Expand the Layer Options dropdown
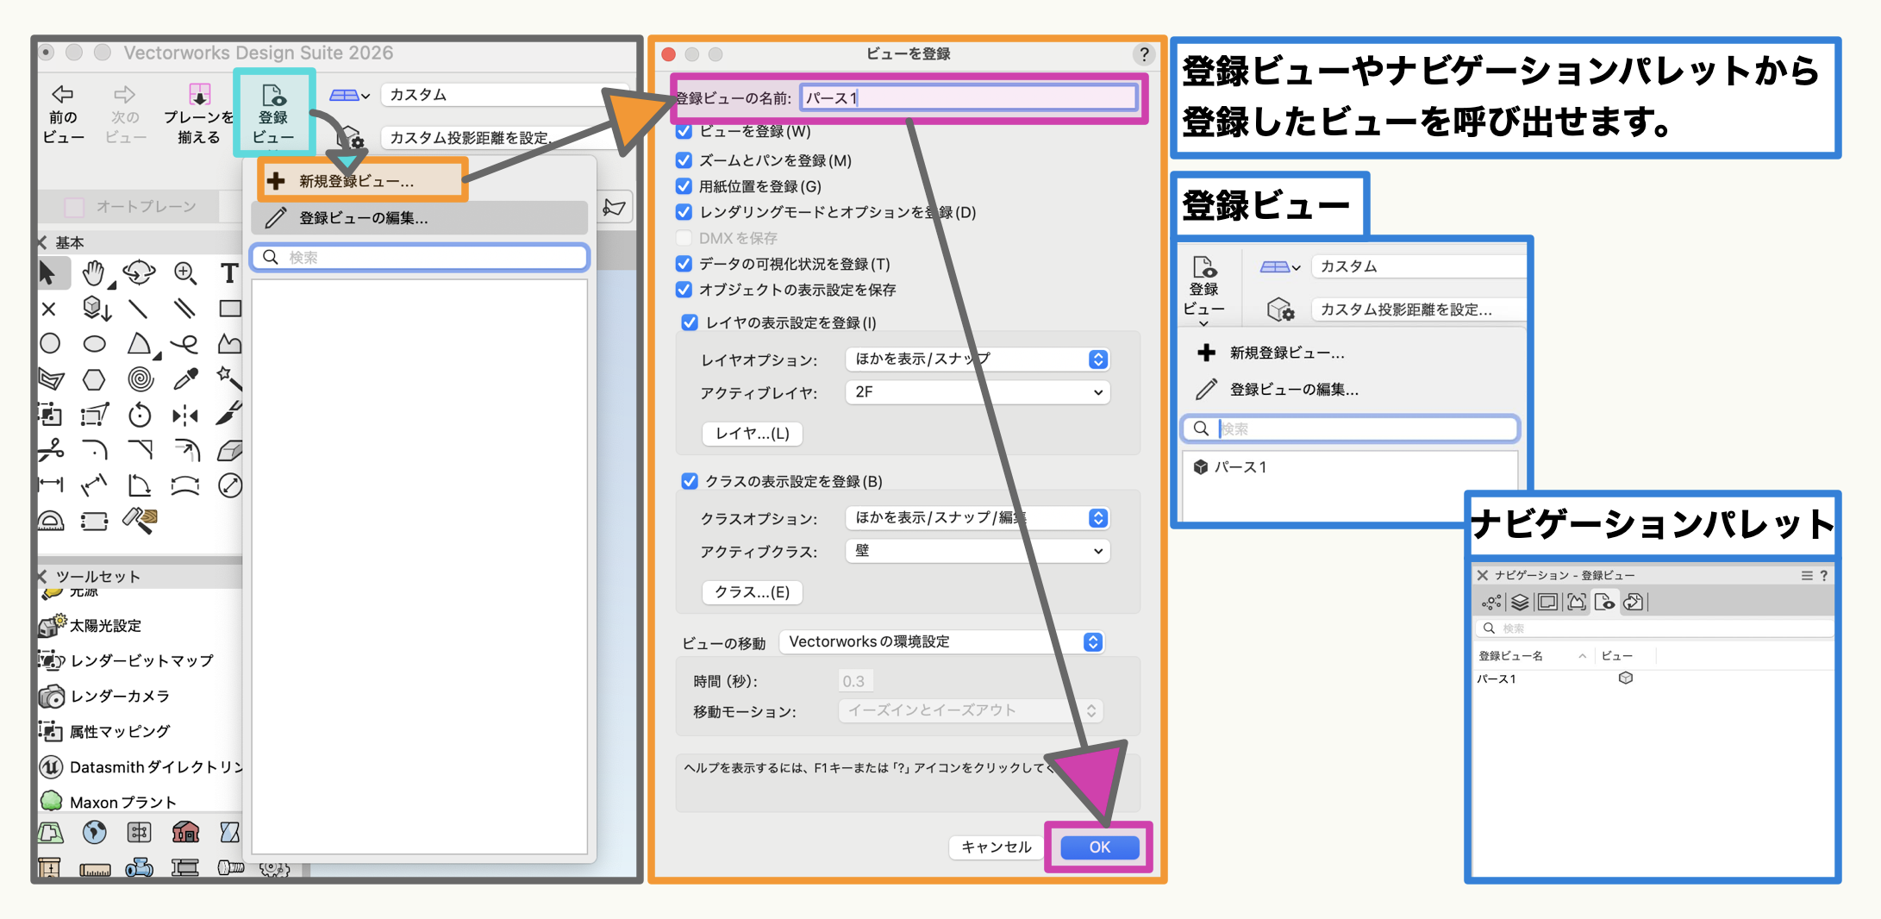 (x=978, y=359)
